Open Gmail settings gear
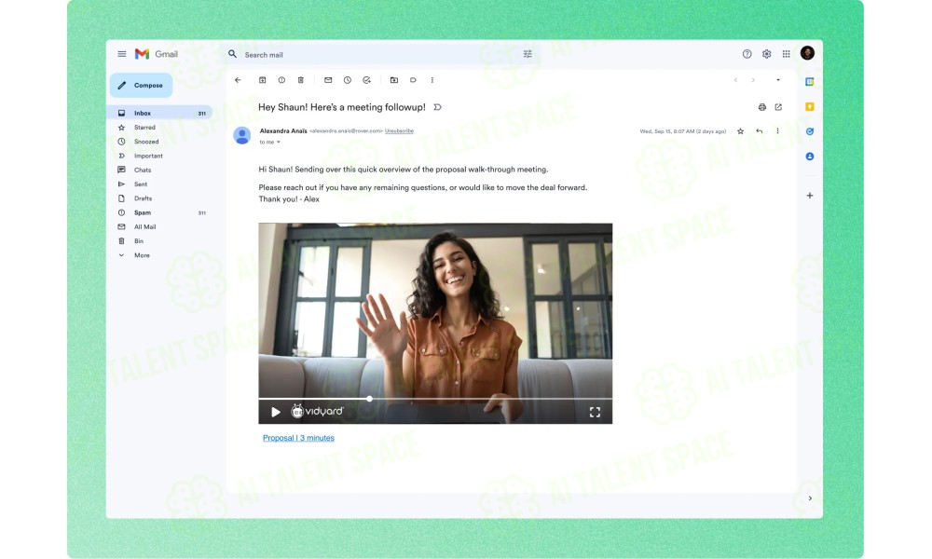The height and width of the screenshot is (559, 932). point(767,54)
